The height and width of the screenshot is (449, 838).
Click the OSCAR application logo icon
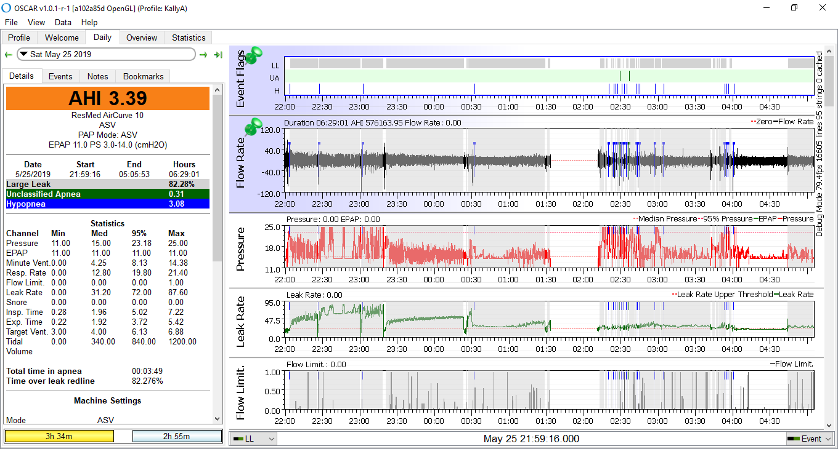click(7, 7)
